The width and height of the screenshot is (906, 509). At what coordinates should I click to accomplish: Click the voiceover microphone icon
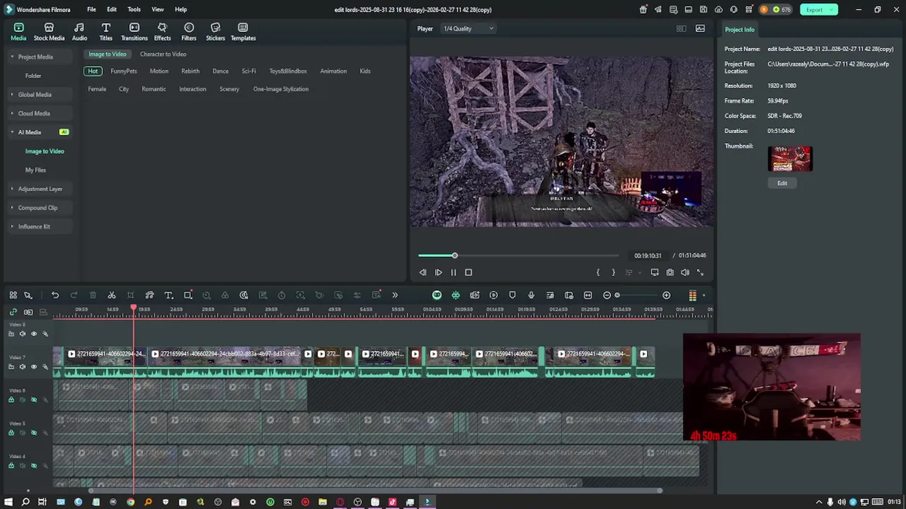coord(531,296)
